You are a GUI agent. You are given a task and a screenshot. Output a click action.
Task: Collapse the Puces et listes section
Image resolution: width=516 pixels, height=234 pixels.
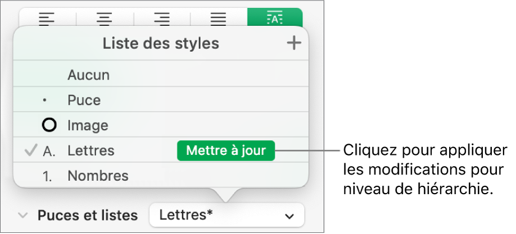coord(23,215)
